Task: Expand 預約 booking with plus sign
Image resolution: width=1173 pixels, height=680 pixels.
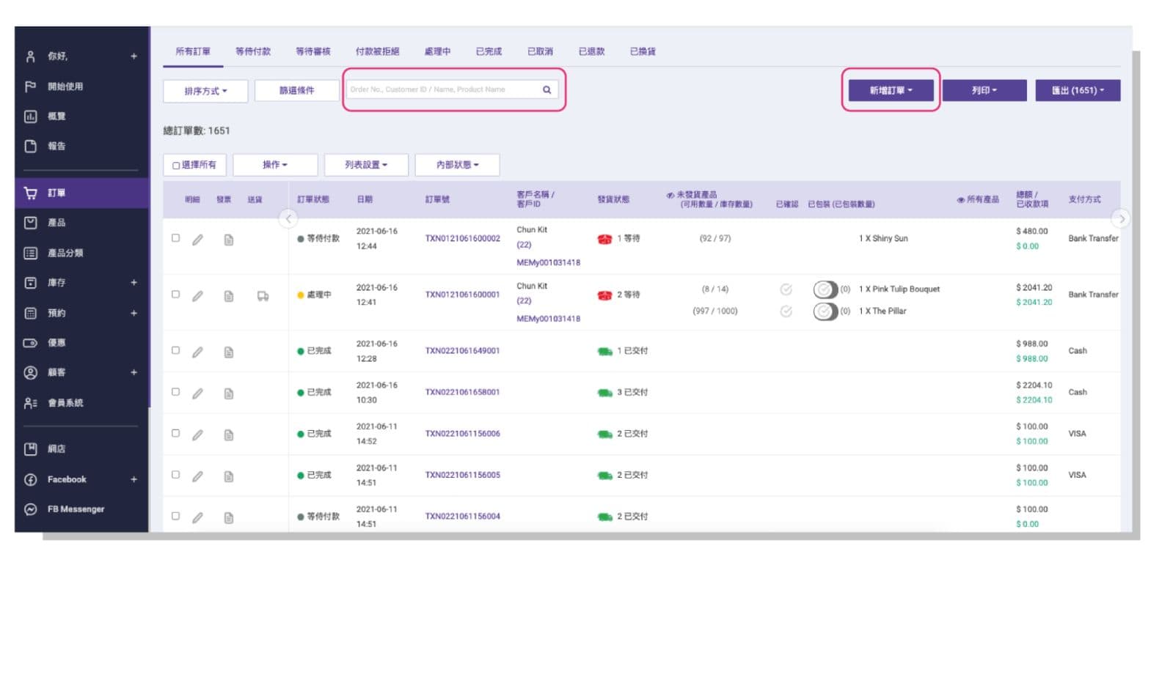Action: (x=134, y=313)
